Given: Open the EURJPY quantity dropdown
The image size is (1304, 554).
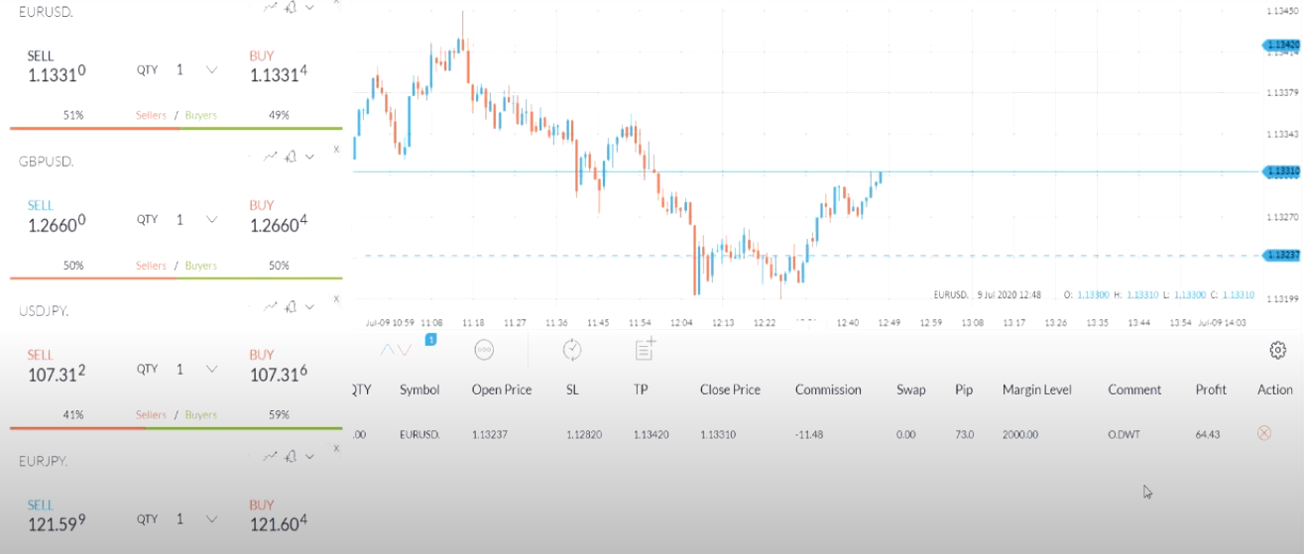Looking at the screenshot, I should (x=211, y=518).
